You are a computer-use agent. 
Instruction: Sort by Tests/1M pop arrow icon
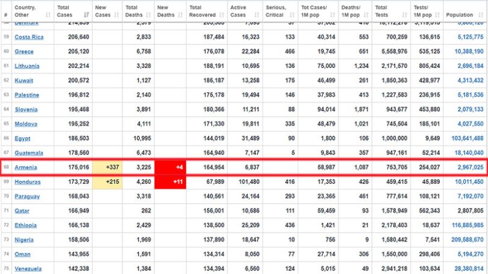(x=437, y=14)
